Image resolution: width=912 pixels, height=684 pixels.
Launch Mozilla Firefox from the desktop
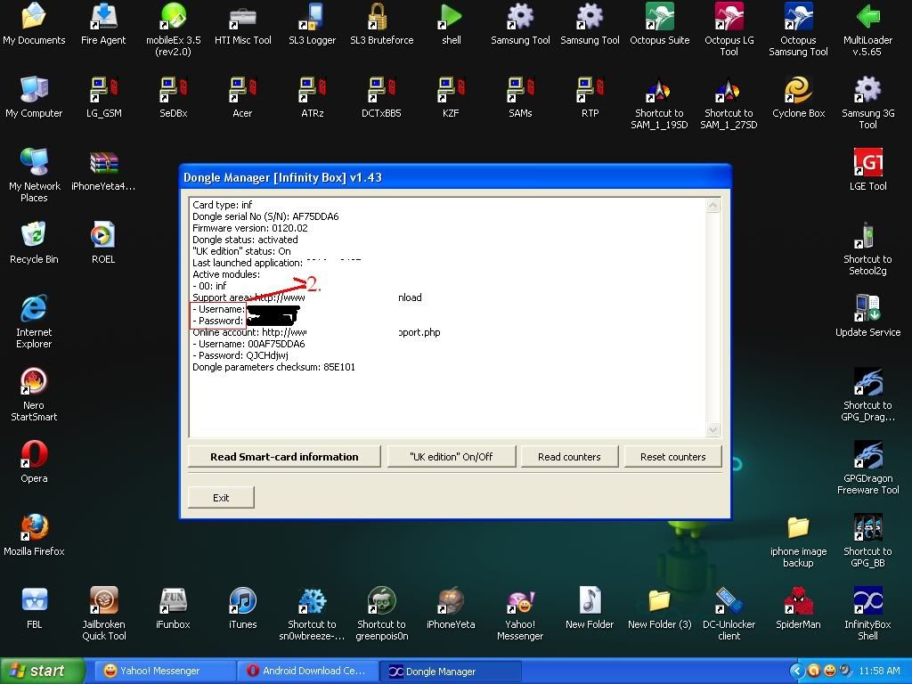34,535
